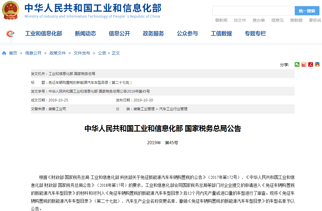Viewport: 322px width, 211px height.
Task: Click the English ministry name subtitle
Action: point(92,16)
